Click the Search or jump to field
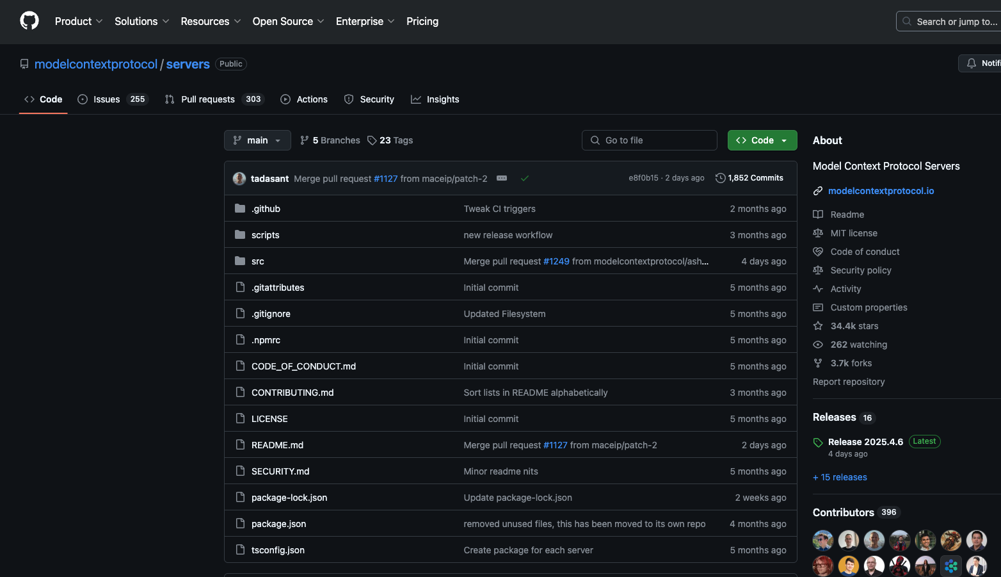The width and height of the screenshot is (1001, 577). coord(949,21)
